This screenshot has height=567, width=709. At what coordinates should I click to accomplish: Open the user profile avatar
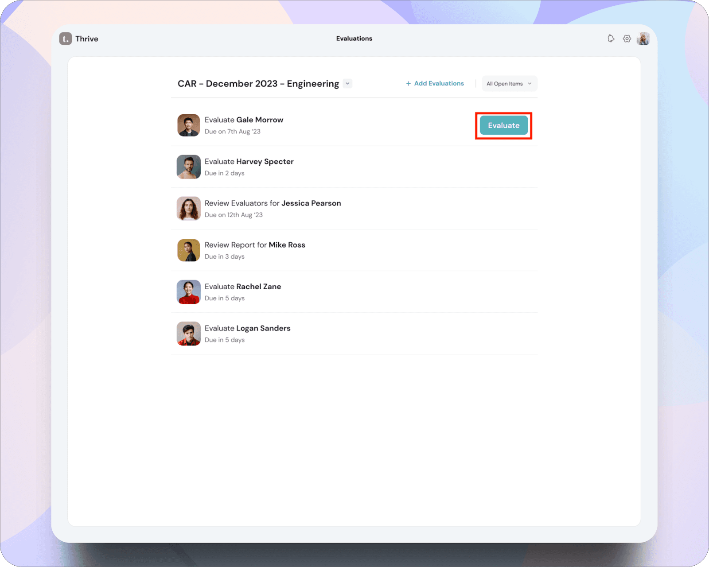pos(643,39)
